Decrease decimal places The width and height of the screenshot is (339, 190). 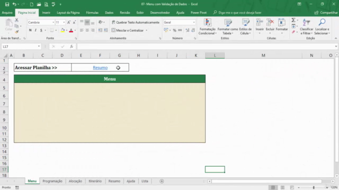click(193, 31)
